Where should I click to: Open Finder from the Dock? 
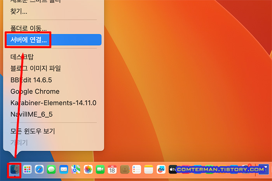pyautogui.click(x=15, y=169)
